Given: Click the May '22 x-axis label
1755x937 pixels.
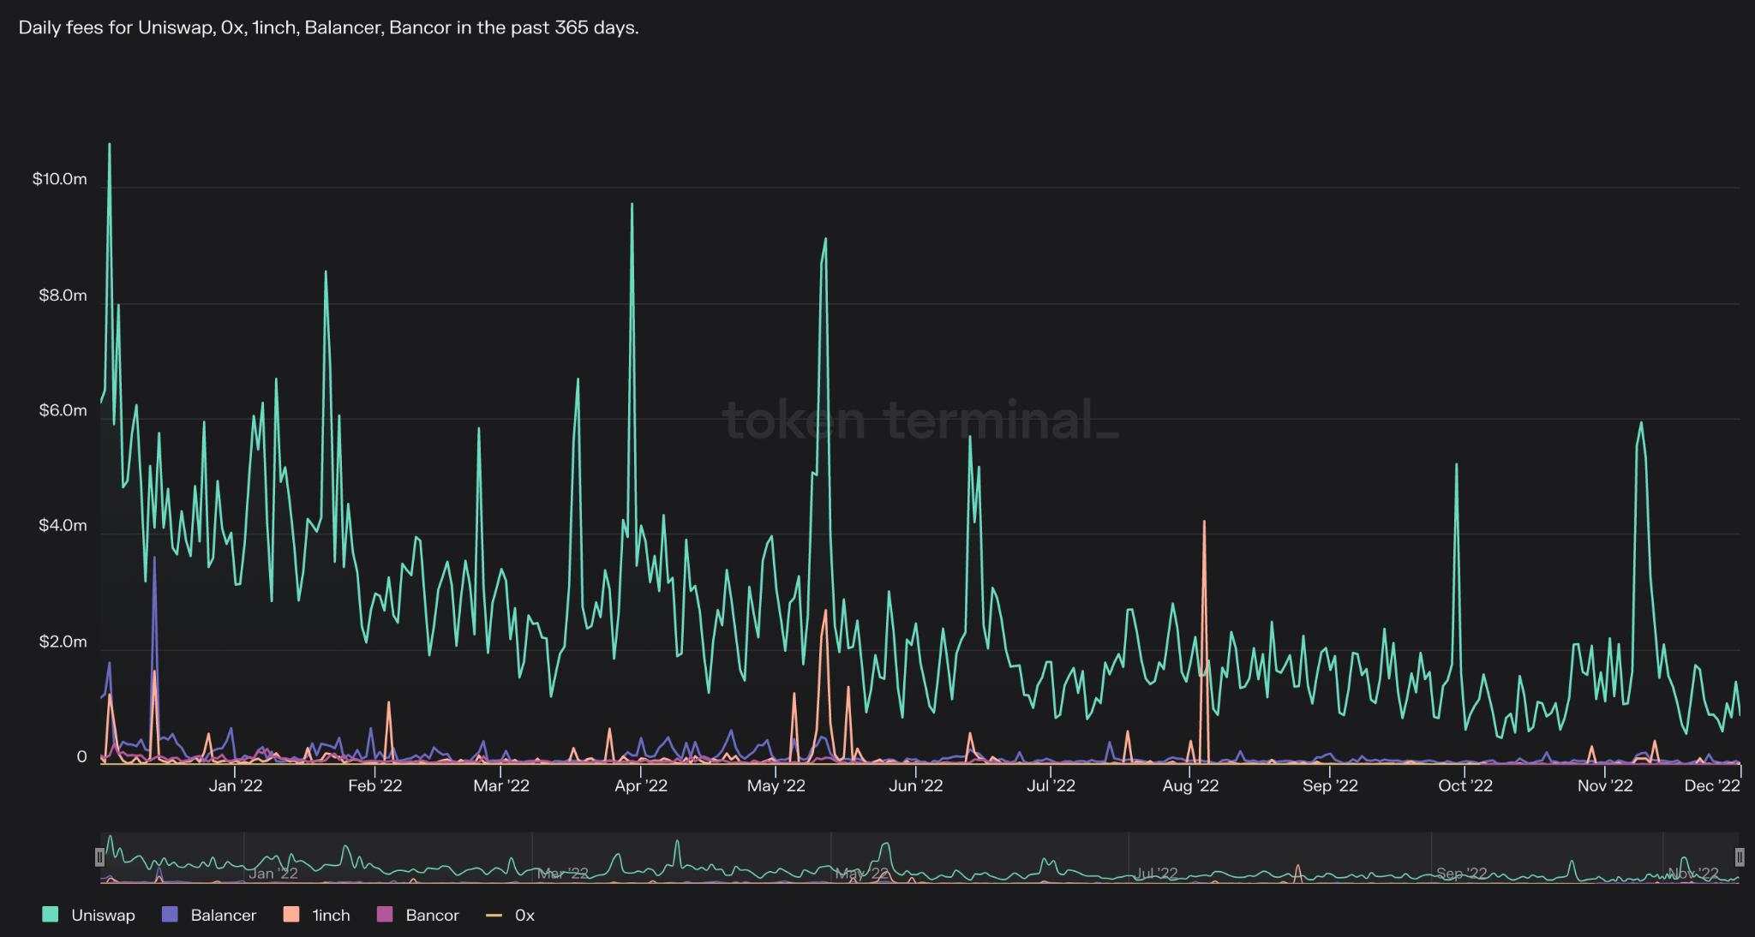Looking at the screenshot, I should point(776,786).
